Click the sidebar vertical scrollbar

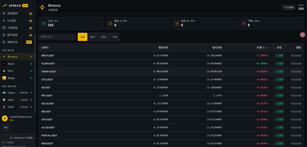coord(35,74)
